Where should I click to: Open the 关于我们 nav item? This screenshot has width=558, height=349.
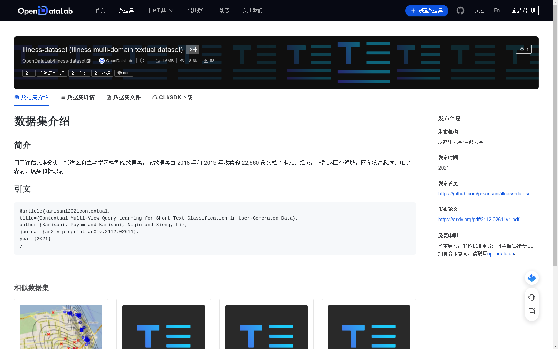pyautogui.click(x=253, y=10)
